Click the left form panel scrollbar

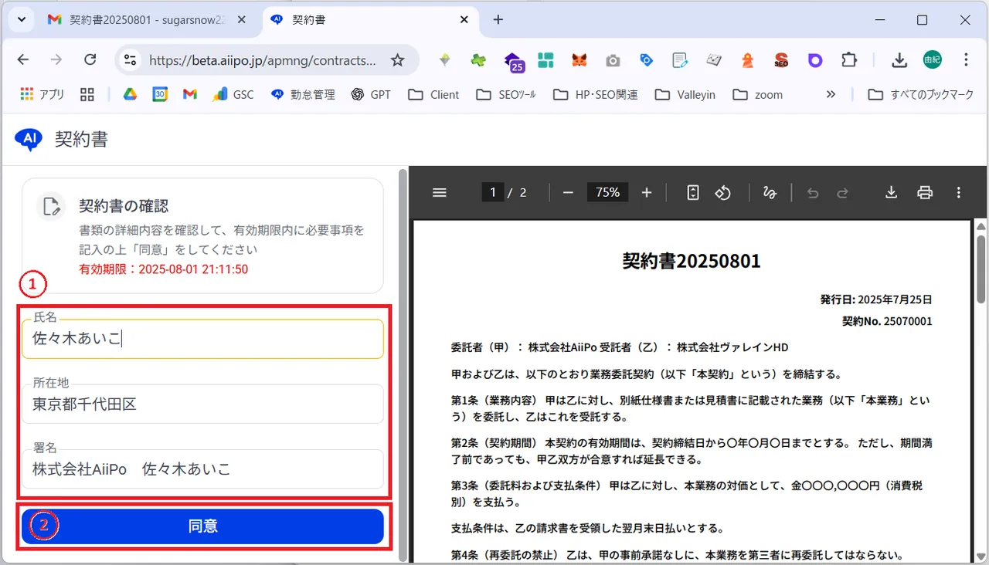[403, 364]
